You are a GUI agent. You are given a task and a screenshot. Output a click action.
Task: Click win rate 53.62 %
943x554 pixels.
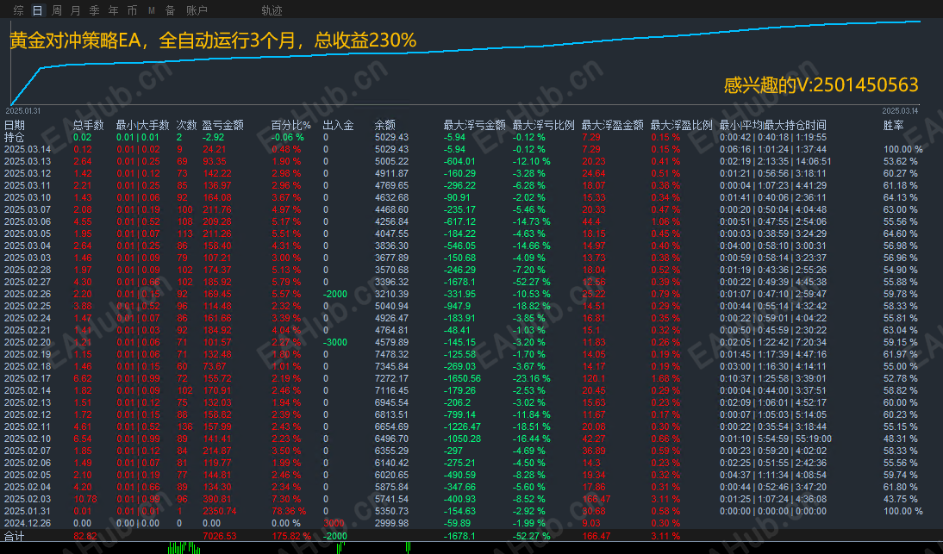tap(900, 161)
